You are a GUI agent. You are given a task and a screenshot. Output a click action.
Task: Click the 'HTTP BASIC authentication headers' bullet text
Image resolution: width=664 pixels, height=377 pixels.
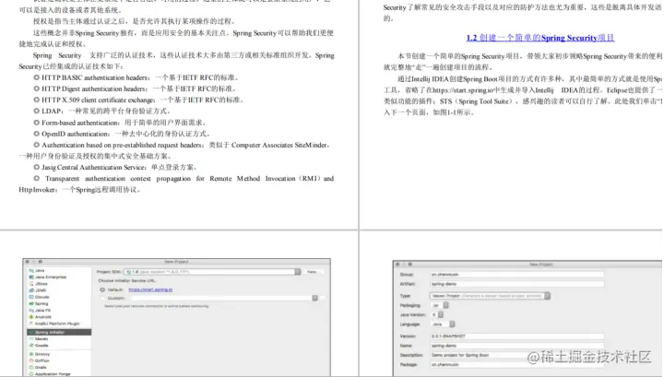click(x=95, y=77)
